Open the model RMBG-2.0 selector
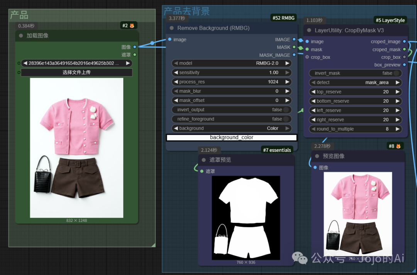This screenshot has height=275, width=417. pos(231,63)
